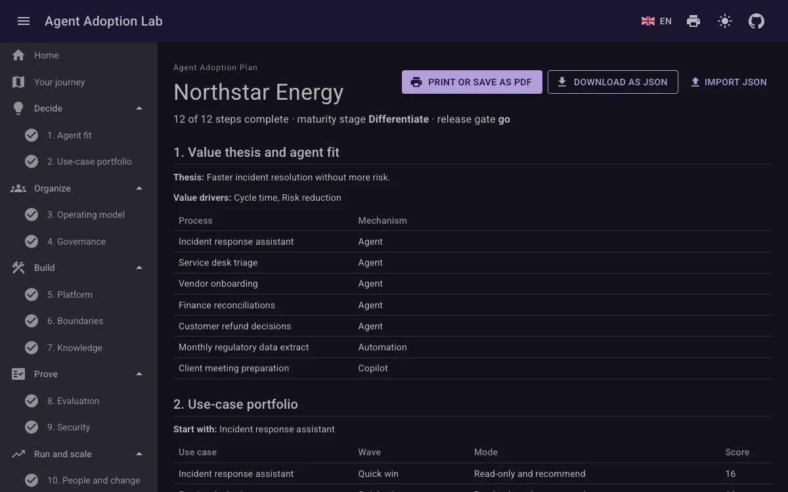Viewport: 788px width, 492px height.
Task: Open the EN language selector
Action: (657, 21)
